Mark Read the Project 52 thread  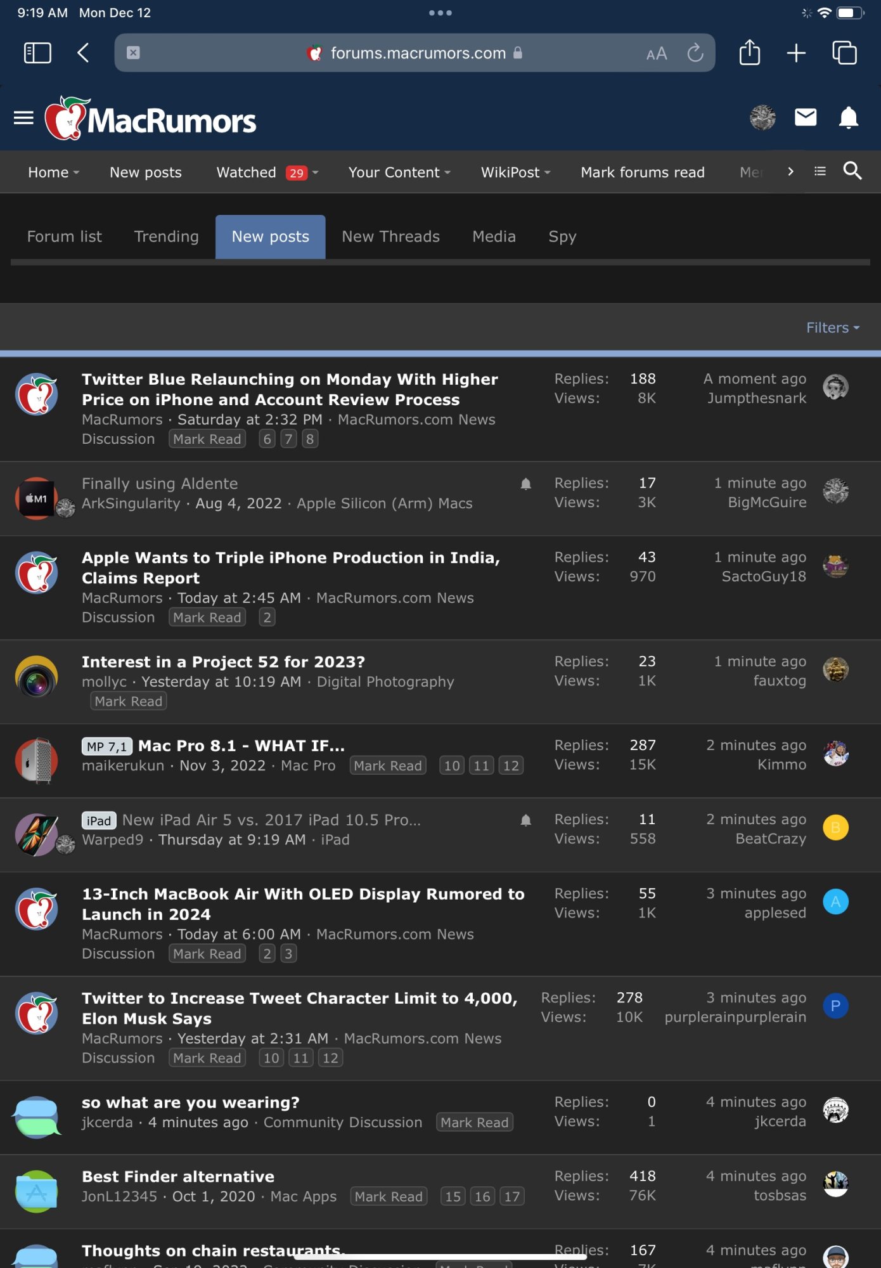pyautogui.click(x=129, y=701)
